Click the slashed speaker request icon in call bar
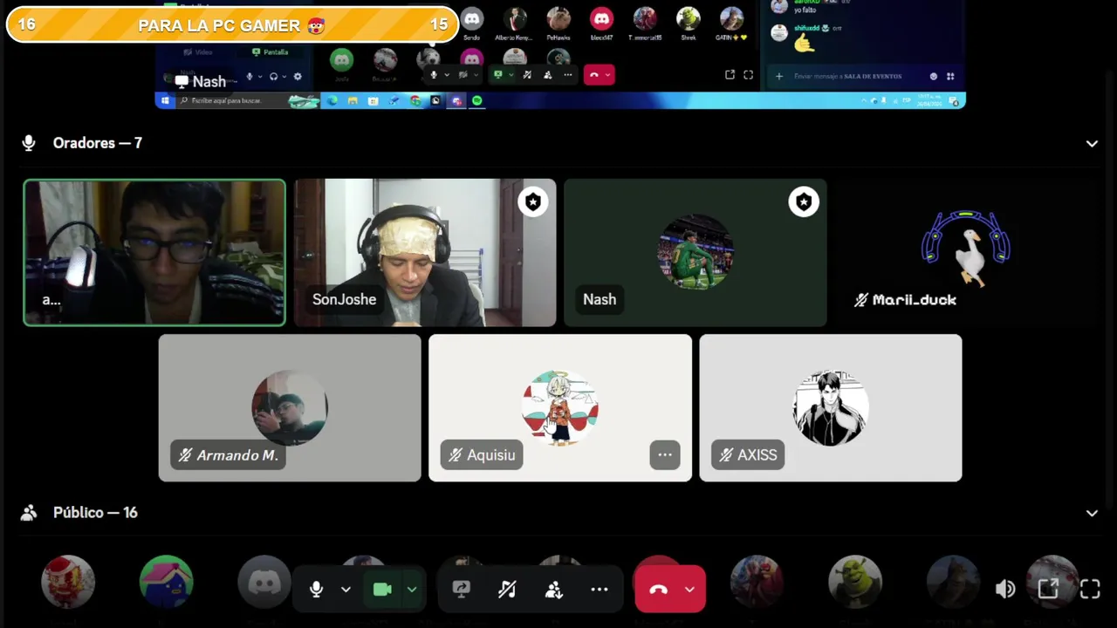Screen dimensions: 1117x628 pos(507,590)
